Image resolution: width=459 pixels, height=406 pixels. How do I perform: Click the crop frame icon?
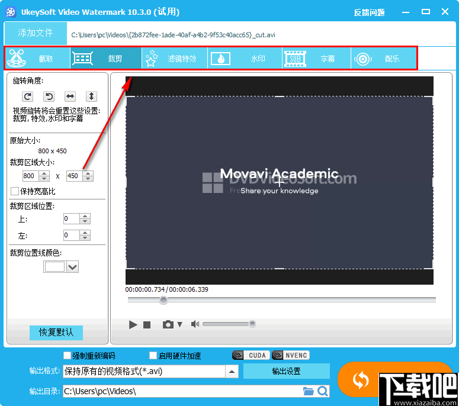[82, 58]
